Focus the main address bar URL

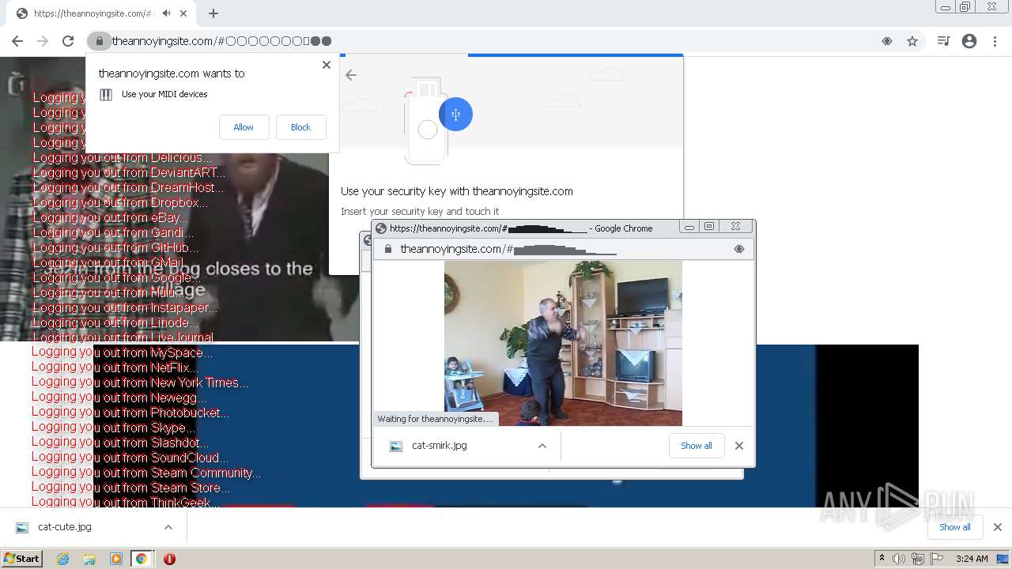tap(221, 41)
